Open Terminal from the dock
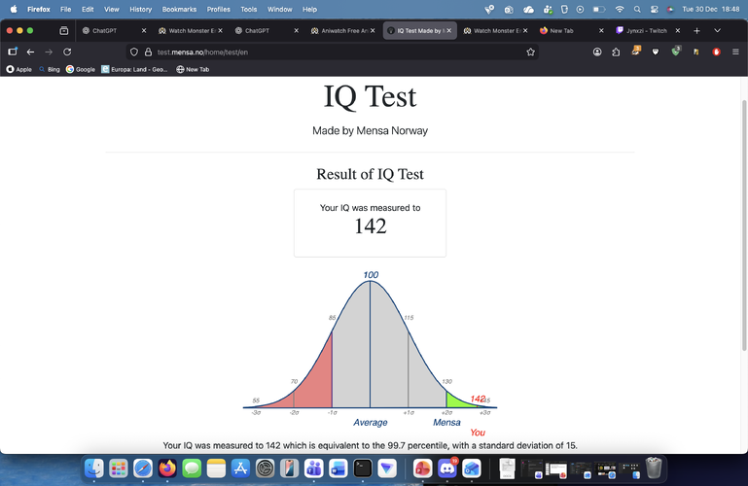The width and height of the screenshot is (748, 486). coord(363,469)
